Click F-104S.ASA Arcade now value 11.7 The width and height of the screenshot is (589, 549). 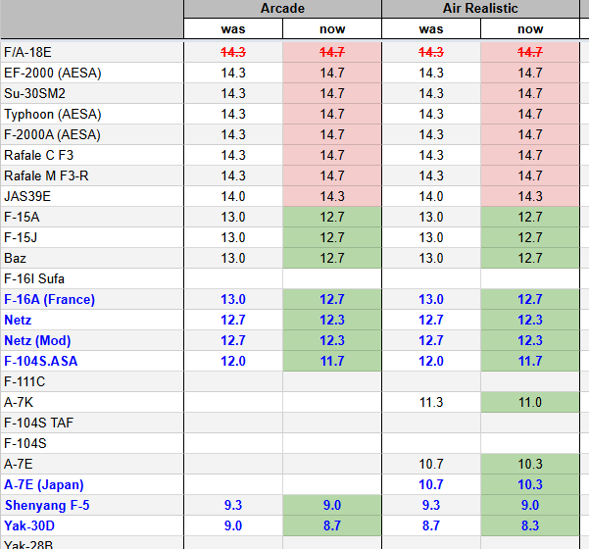(x=332, y=361)
